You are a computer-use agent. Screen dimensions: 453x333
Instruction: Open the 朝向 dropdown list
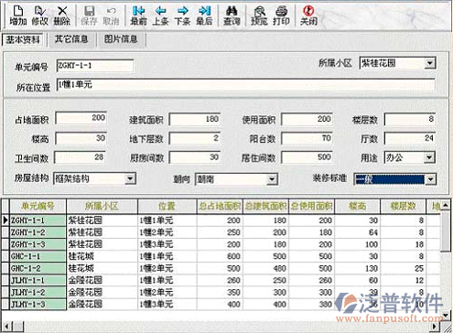click(x=272, y=179)
